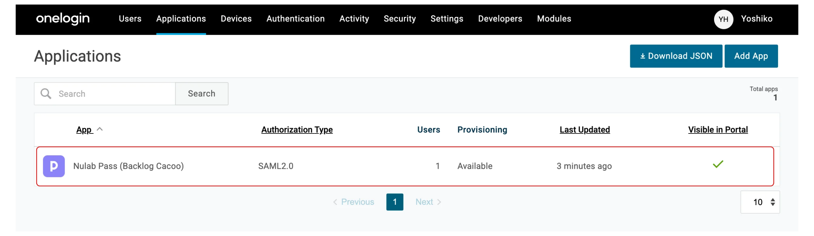This screenshot has height=236, width=814.
Task: Sort by Visible in Portal column
Action: 718,130
